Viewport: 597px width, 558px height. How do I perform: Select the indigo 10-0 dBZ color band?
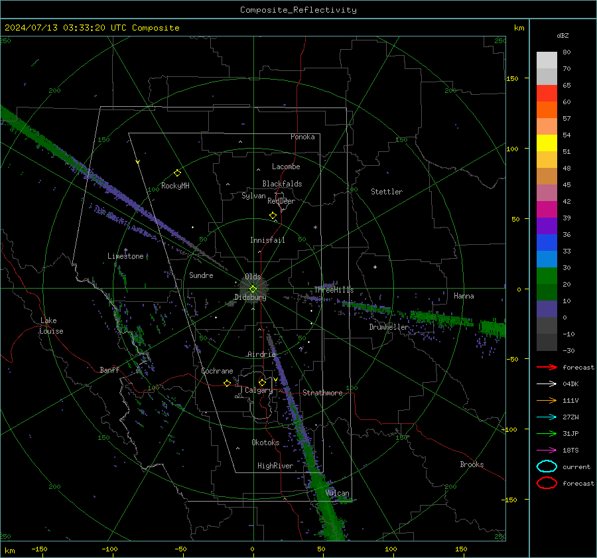coord(547,309)
